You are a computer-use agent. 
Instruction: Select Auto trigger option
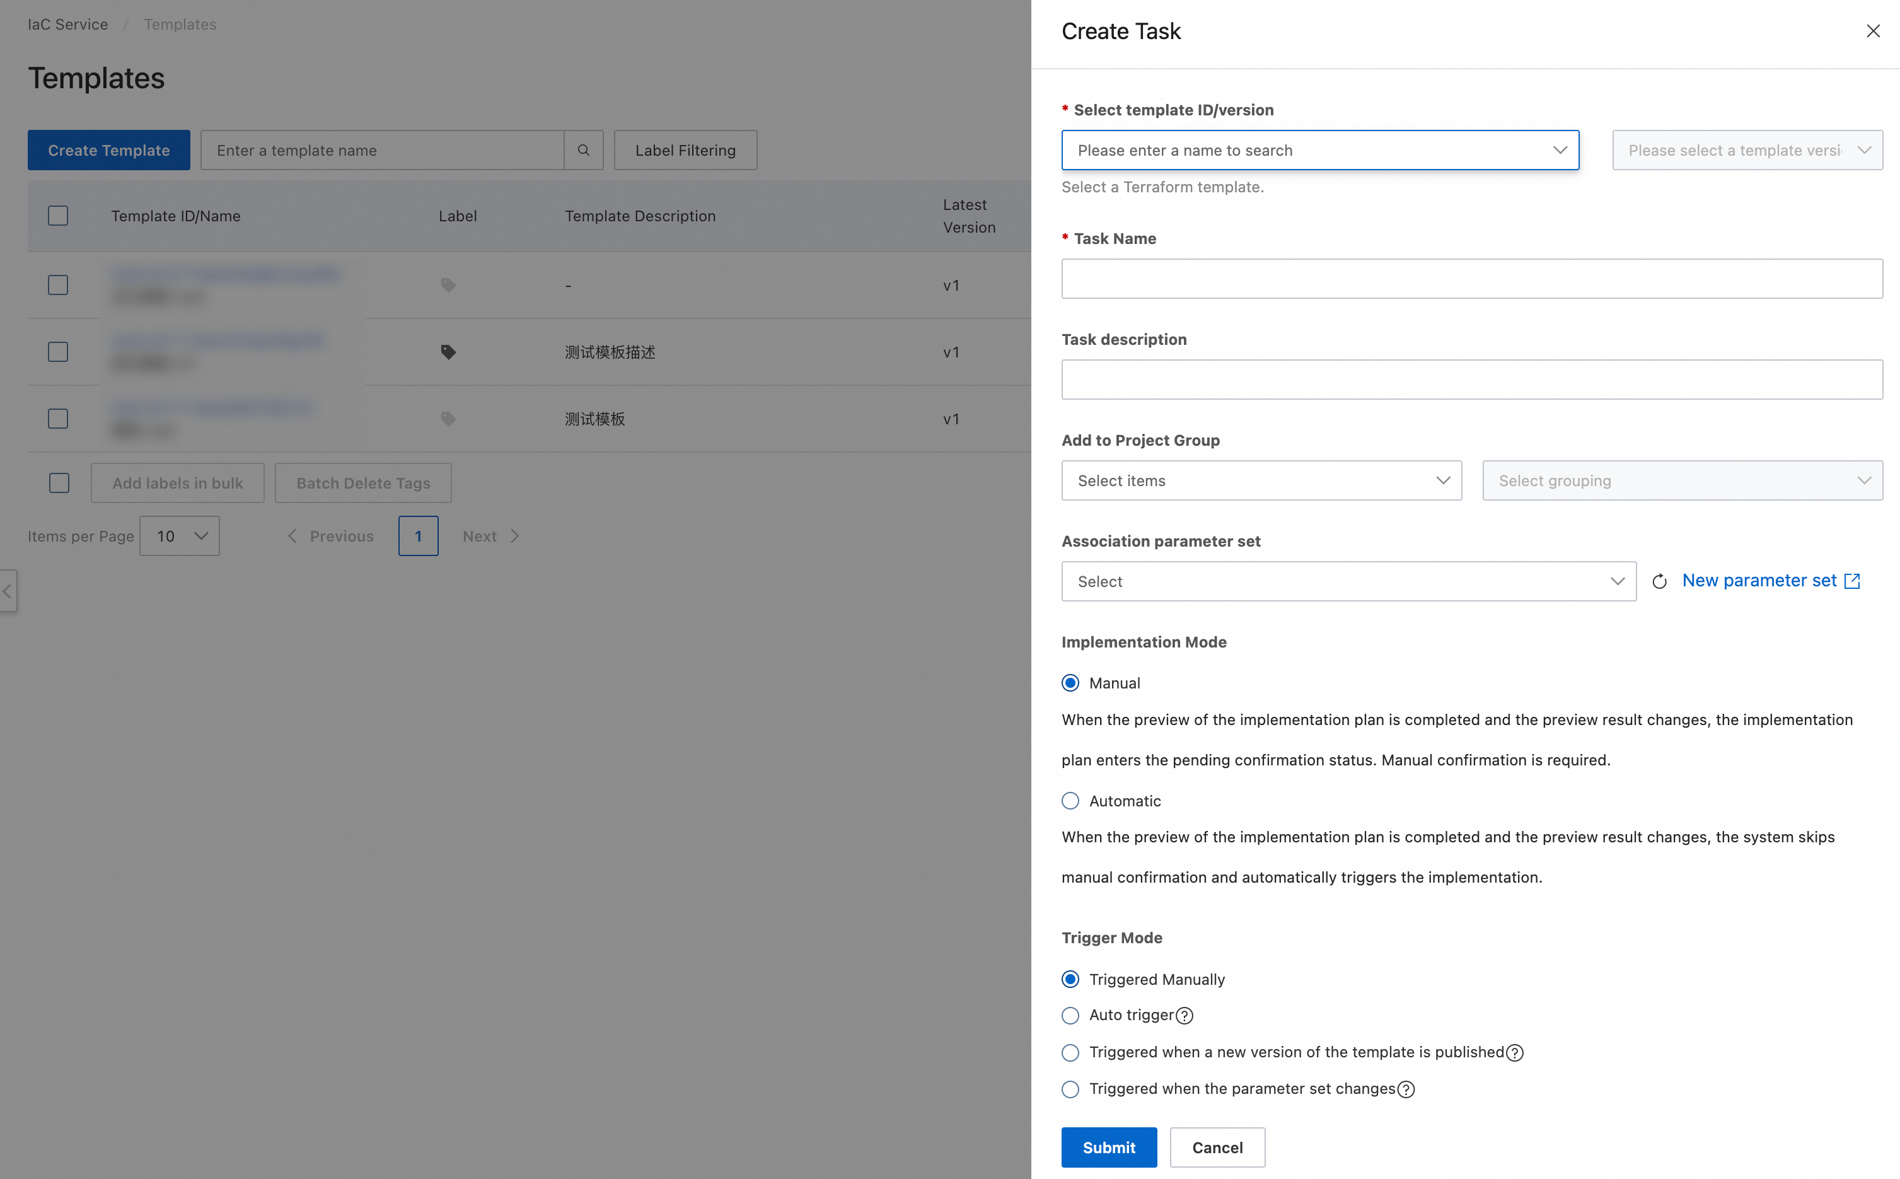(x=1070, y=1015)
